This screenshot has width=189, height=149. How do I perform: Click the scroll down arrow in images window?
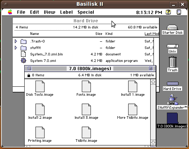point(153,143)
